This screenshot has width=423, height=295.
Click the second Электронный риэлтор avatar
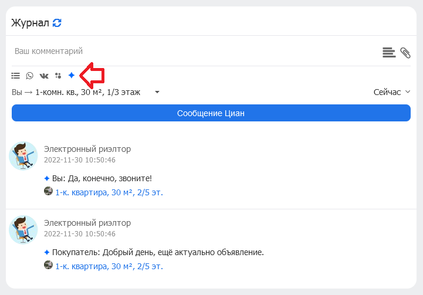coord(23,230)
